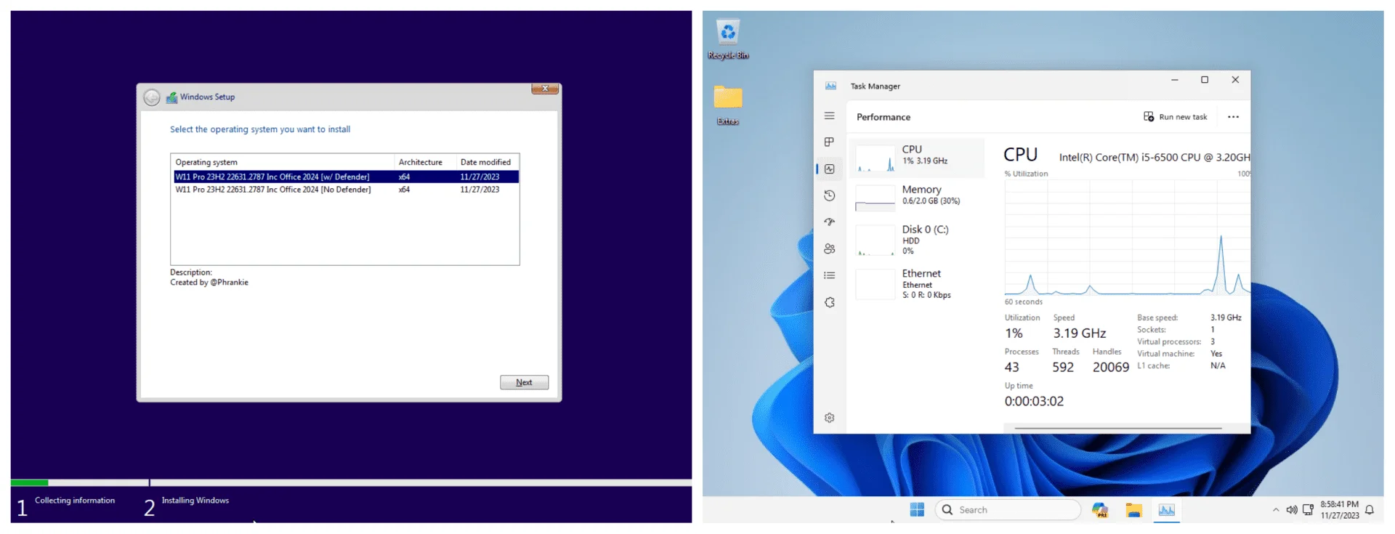
Task: Open Services page puzzle-piece icon
Action: (x=830, y=302)
